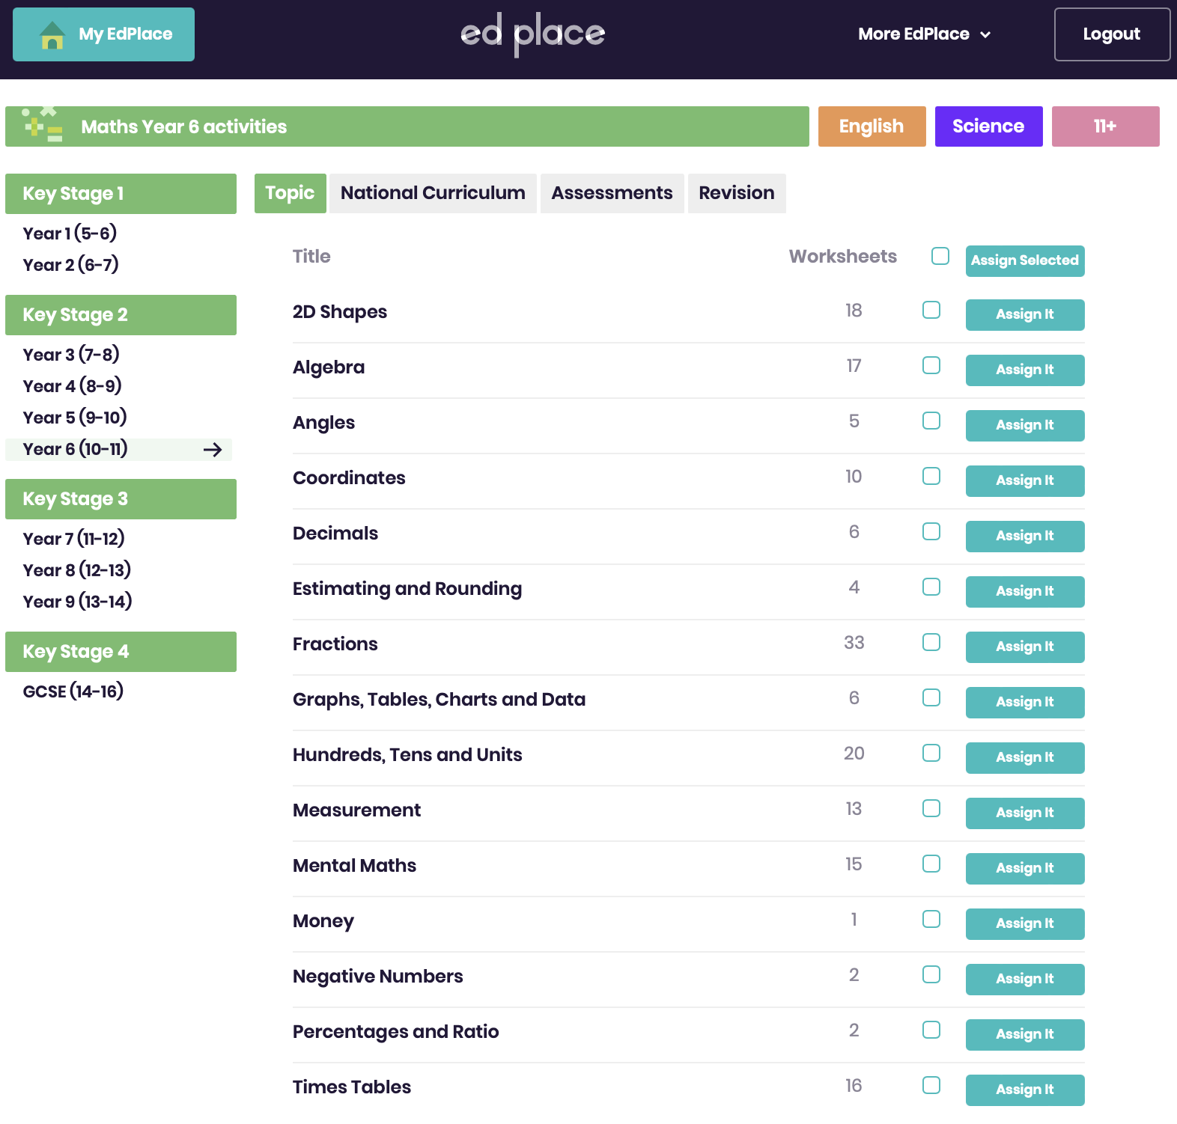Assign the Angles topic
Viewport: 1177px width, 1124px height.
(1025, 426)
